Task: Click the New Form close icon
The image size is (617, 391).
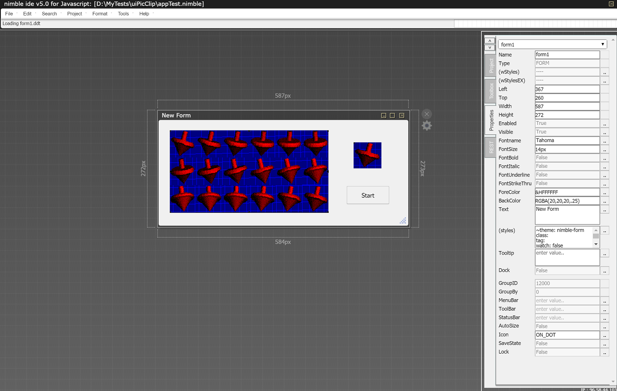Action: 402,115
